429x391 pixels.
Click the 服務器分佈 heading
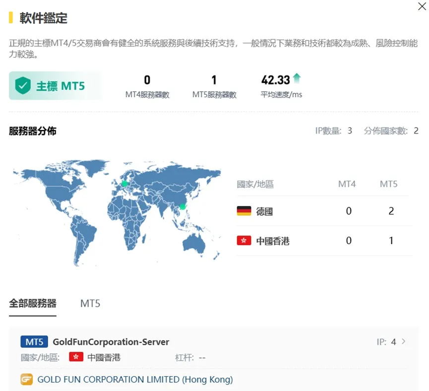coord(33,131)
